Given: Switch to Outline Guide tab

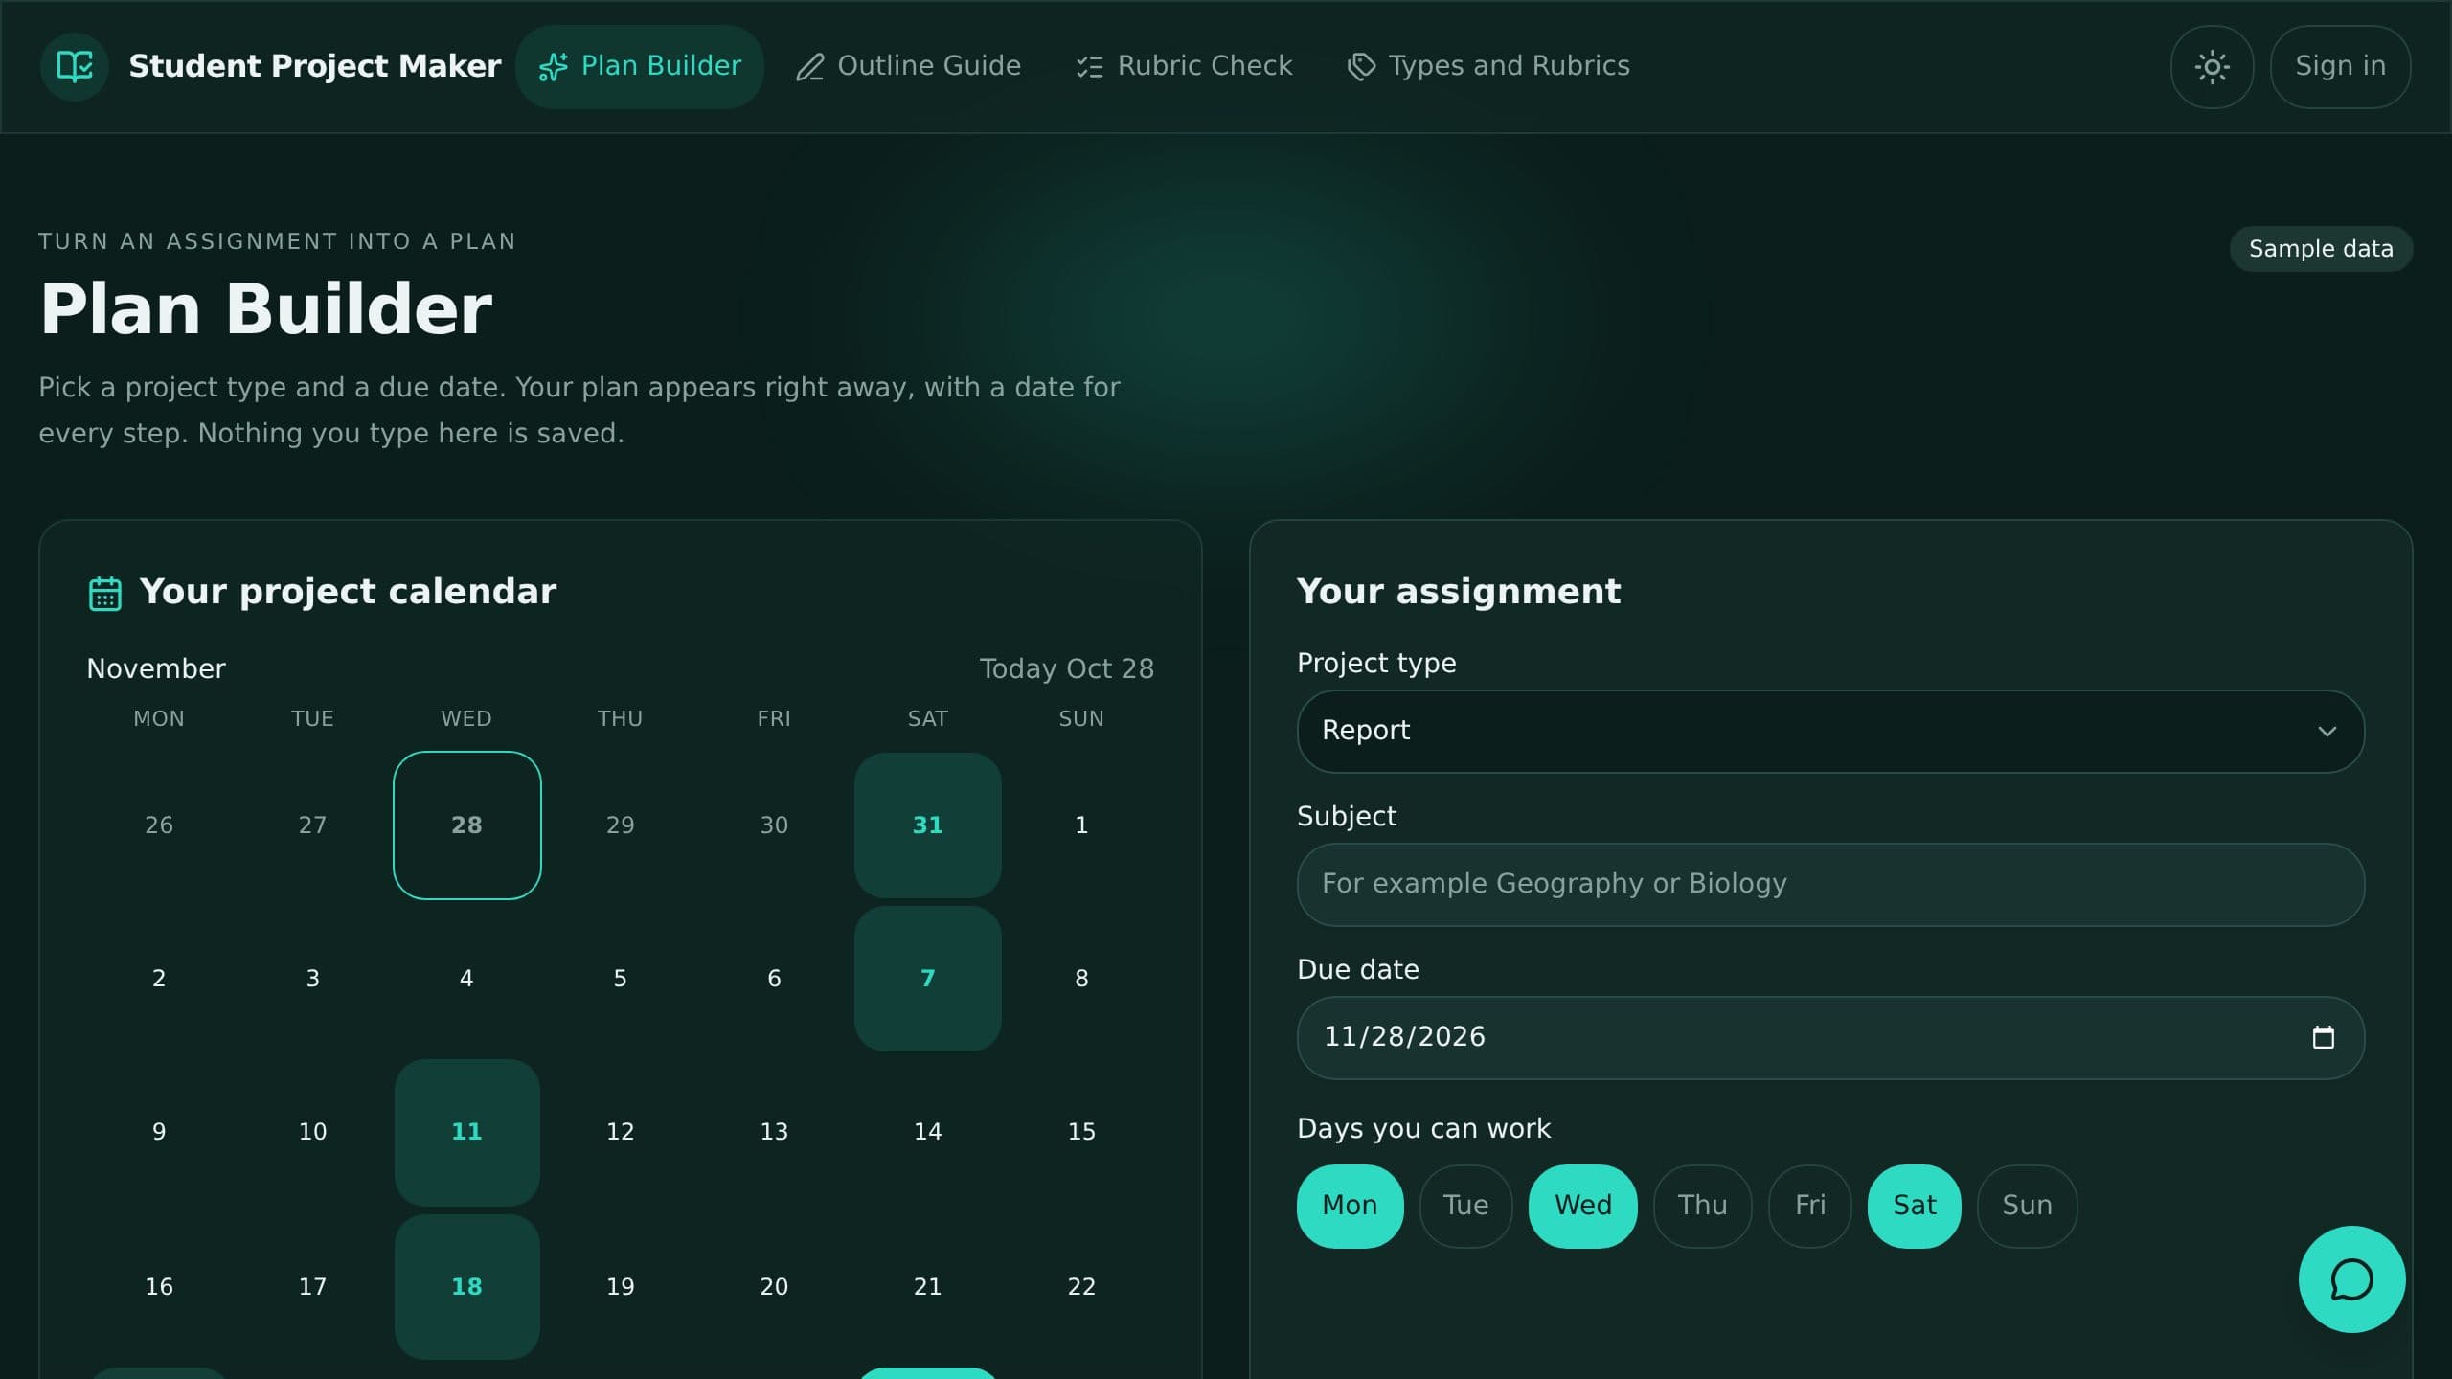Looking at the screenshot, I should point(908,66).
